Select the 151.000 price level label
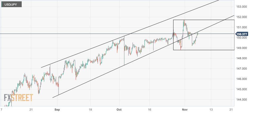Viewport: 253px width, 113px height. point(241,27)
